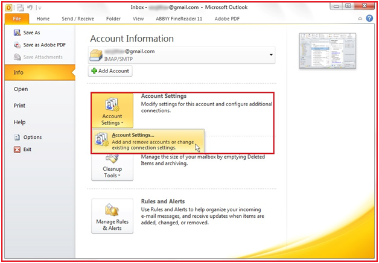The height and width of the screenshot is (263, 379).
Task: Click the Rules and Alerts heading text
Action: click(163, 201)
